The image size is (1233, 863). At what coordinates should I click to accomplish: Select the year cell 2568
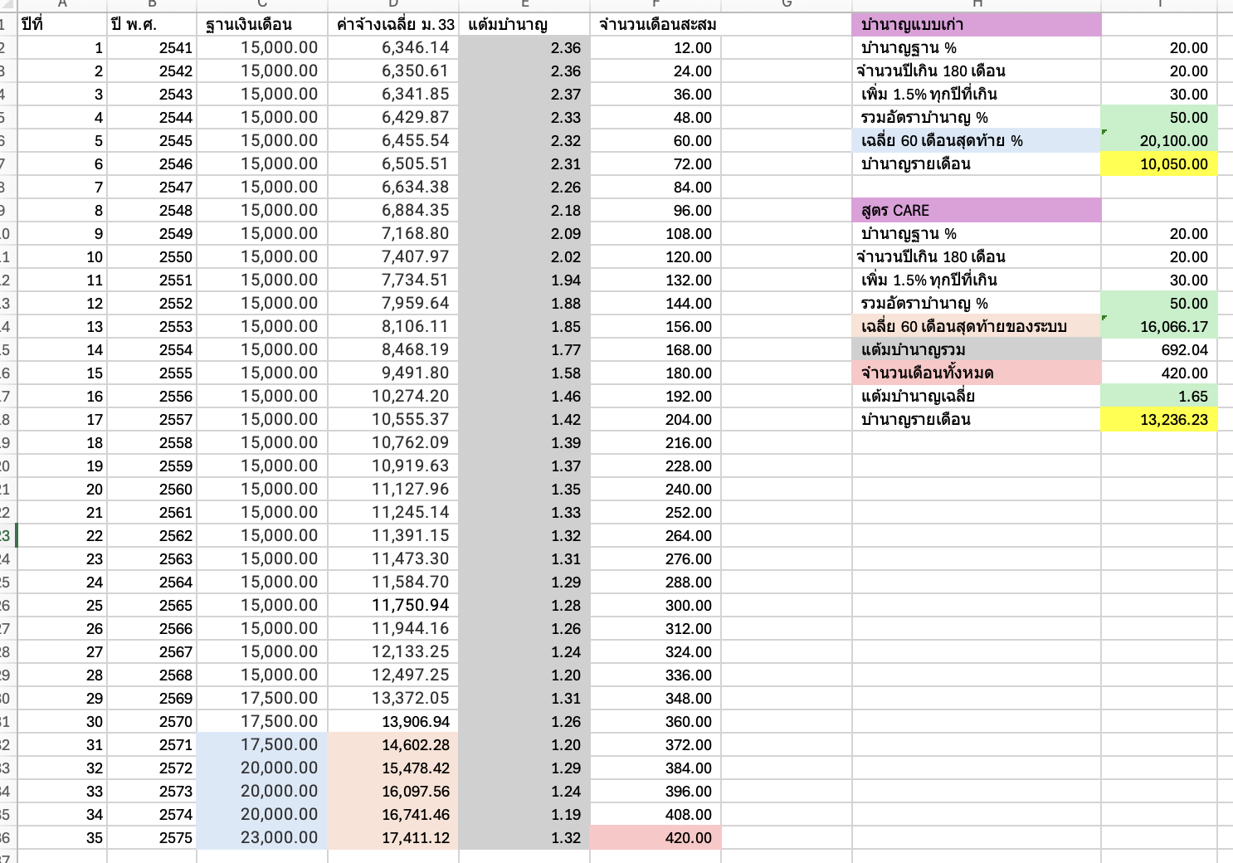(x=152, y=675)
